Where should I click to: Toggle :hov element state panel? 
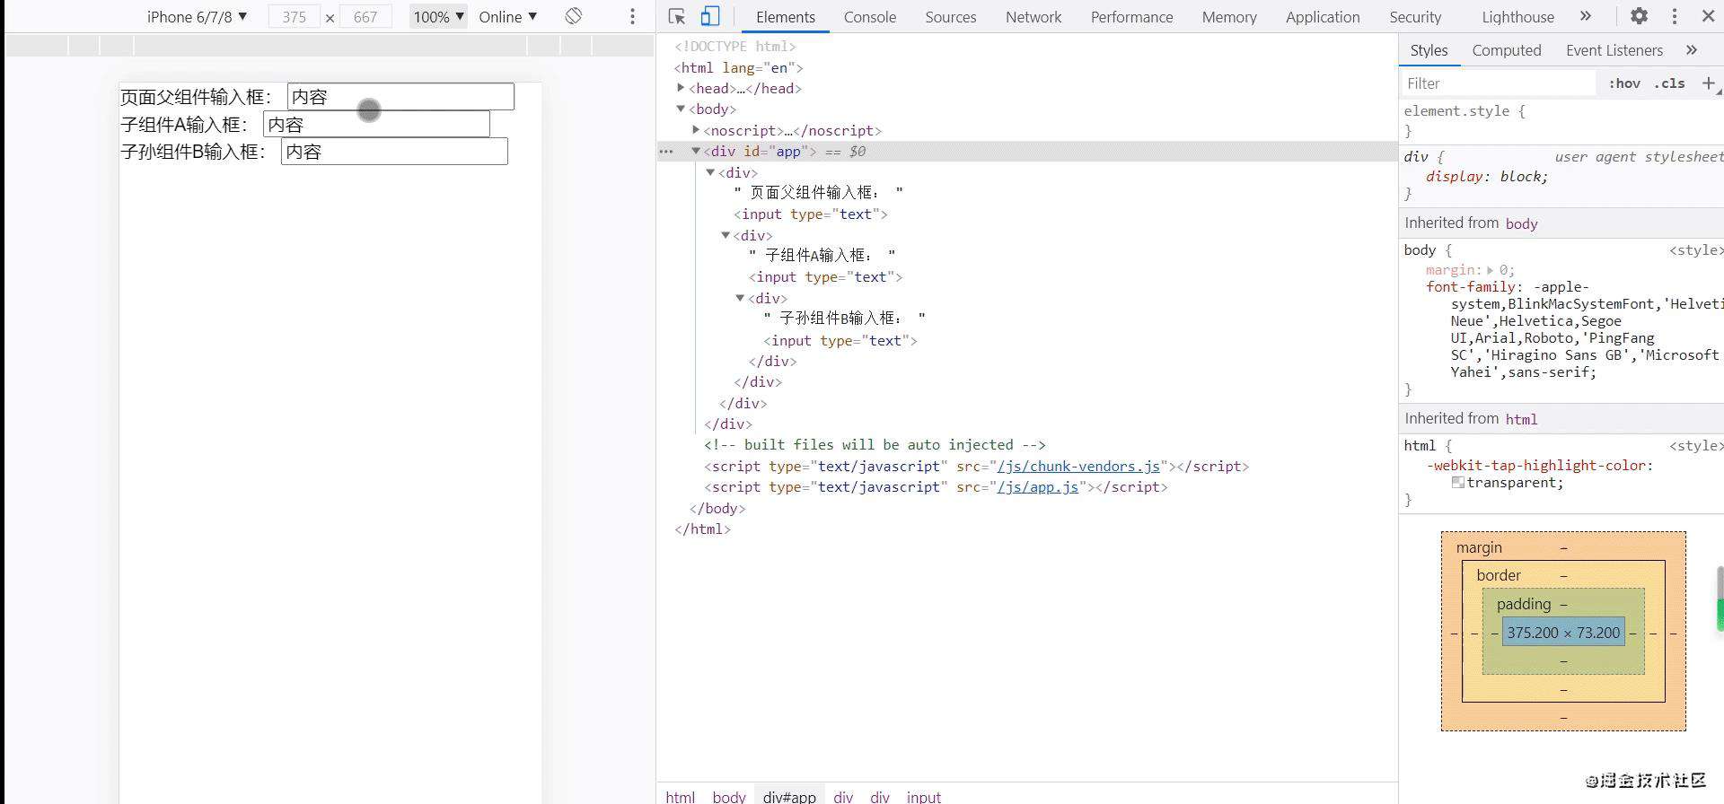(x=1624, y=83)
